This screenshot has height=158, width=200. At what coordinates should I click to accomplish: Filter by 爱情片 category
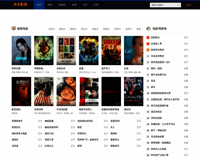click(73, 29)
